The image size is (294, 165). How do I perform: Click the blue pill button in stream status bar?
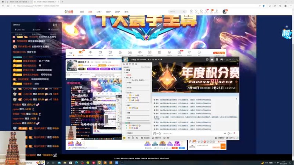click(x=182, y=148)
